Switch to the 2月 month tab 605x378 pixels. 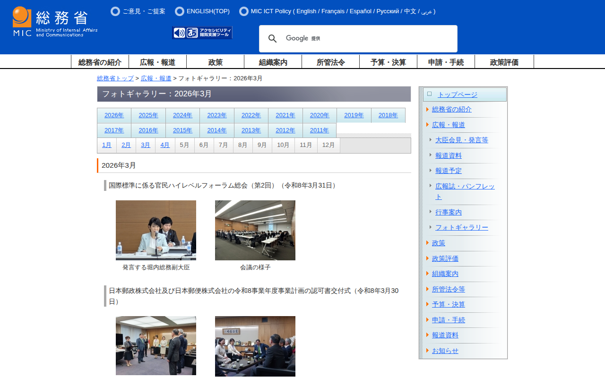tap(126, 145)
